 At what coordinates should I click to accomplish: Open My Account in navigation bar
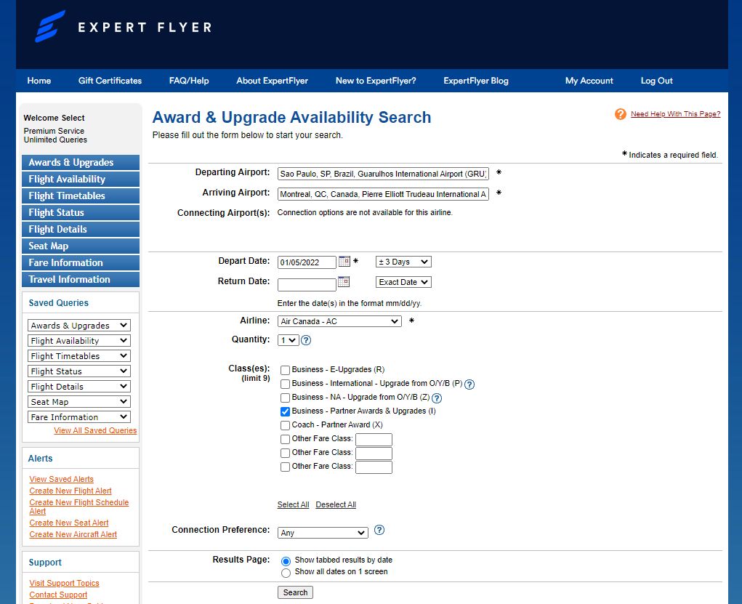click(x=589, y=81)
